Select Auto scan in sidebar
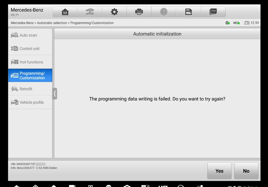 click(30, 35)
